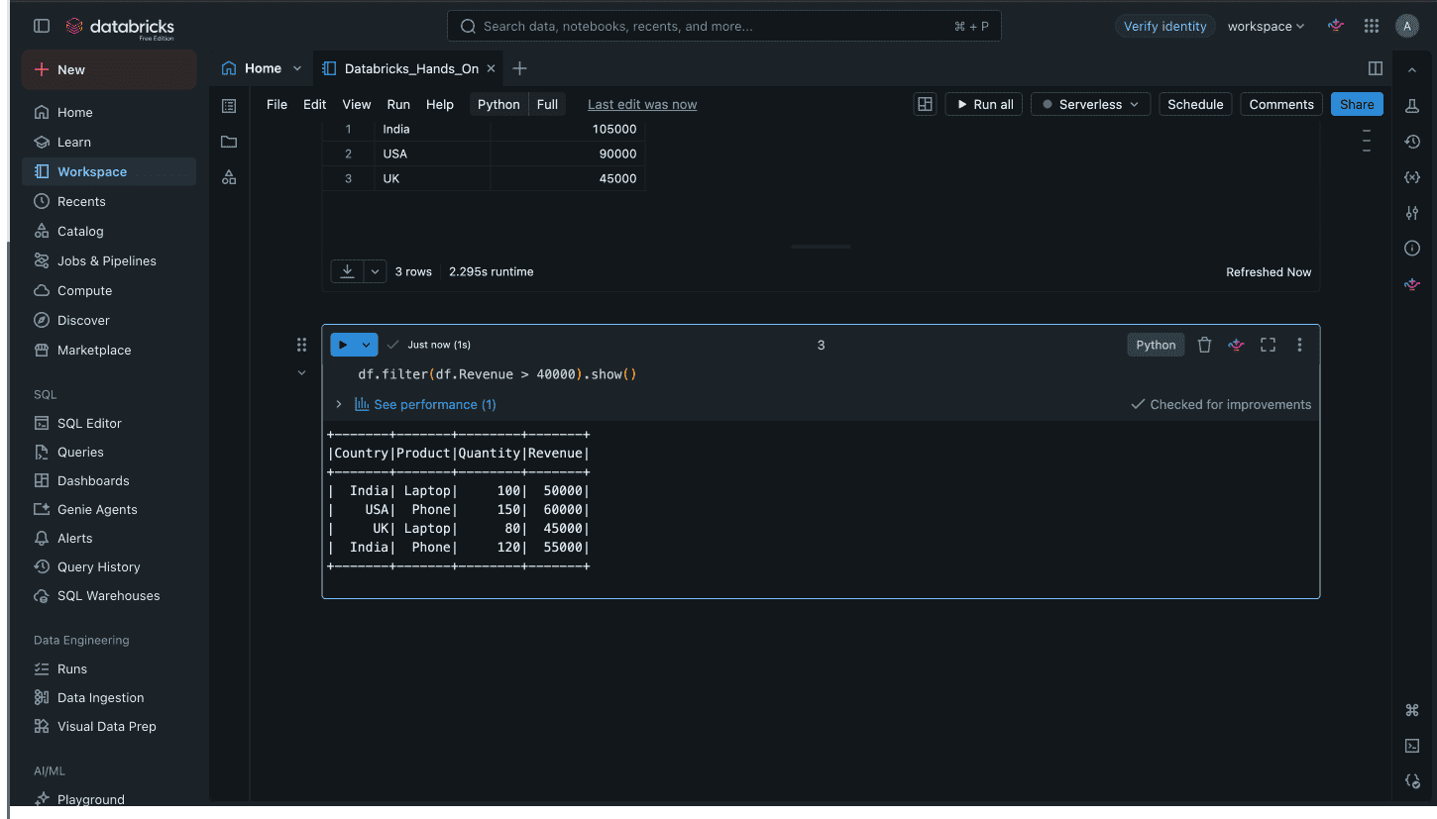Screen dimensions: 1437x819
Task: Add a new tab with plus icon
Action: (x=519, y=68)
